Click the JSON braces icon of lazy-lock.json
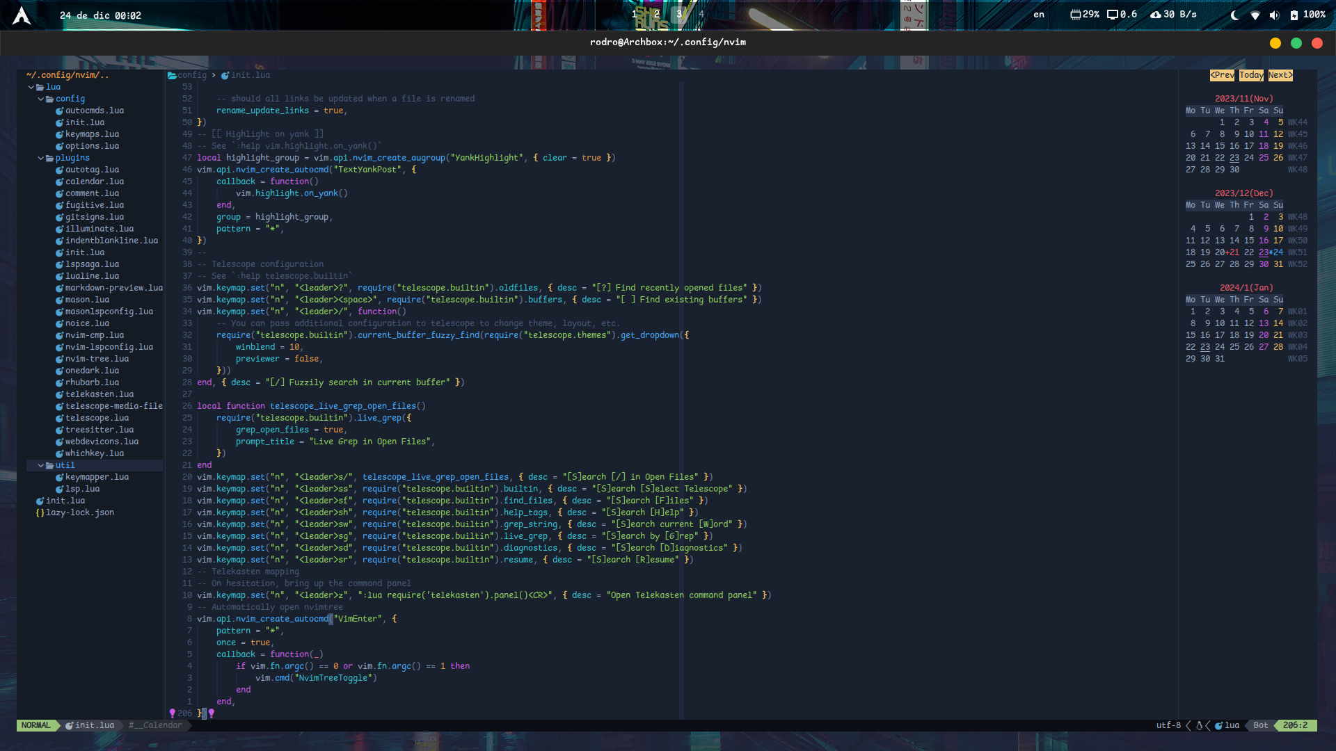Image resolution: width=1336 pixels, height=751 pixels. coord(40,512)
